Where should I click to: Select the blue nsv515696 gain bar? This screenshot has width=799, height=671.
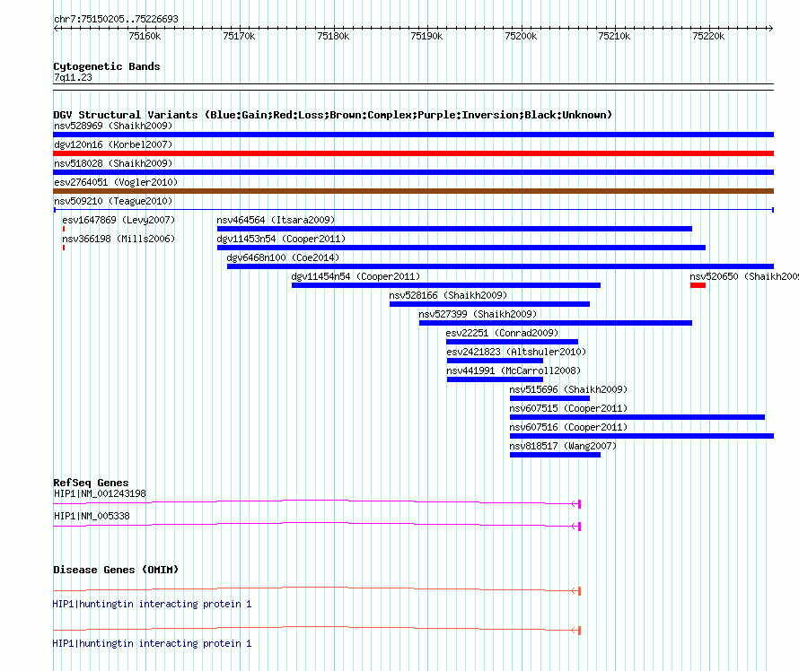pos(549,398)
